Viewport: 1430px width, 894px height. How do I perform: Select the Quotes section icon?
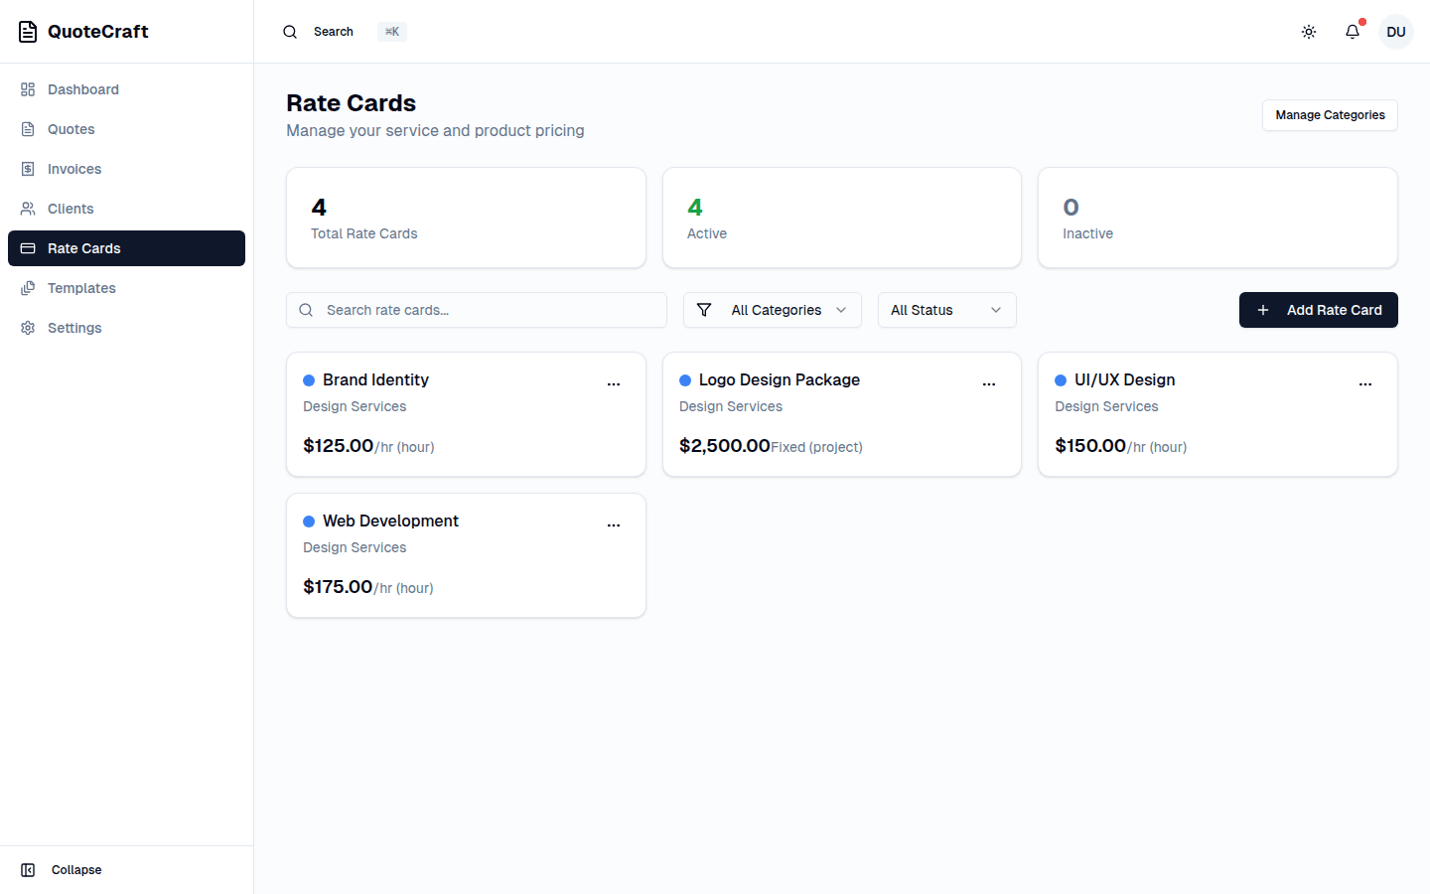pyautogui.click(x=28, y=129)
